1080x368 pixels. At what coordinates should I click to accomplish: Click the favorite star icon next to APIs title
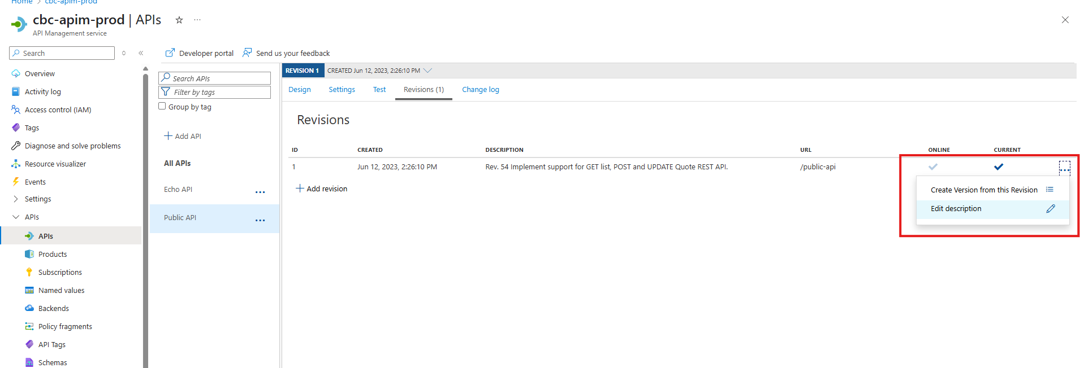179,20
